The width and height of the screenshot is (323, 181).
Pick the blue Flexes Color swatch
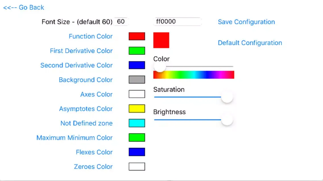[137, 152]
